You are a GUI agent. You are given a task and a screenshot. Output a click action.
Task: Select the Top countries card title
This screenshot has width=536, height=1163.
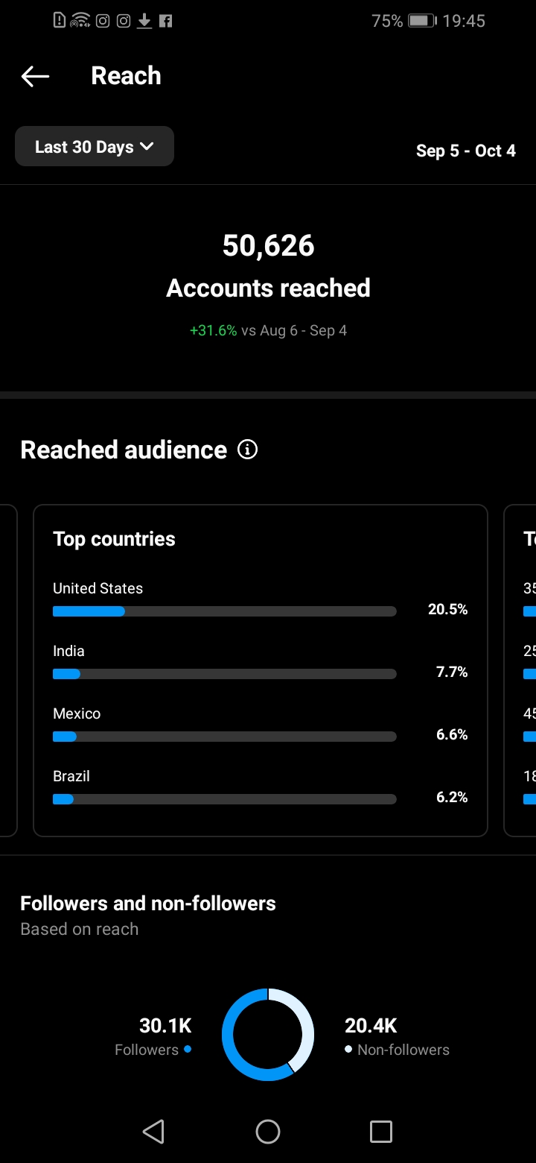114,539
